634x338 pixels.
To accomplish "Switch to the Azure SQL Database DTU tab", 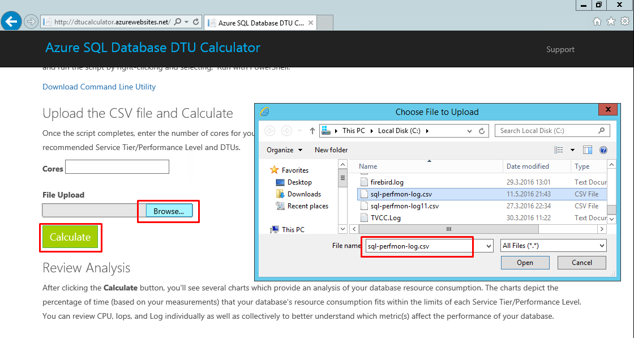I will (x=261, y=23).
